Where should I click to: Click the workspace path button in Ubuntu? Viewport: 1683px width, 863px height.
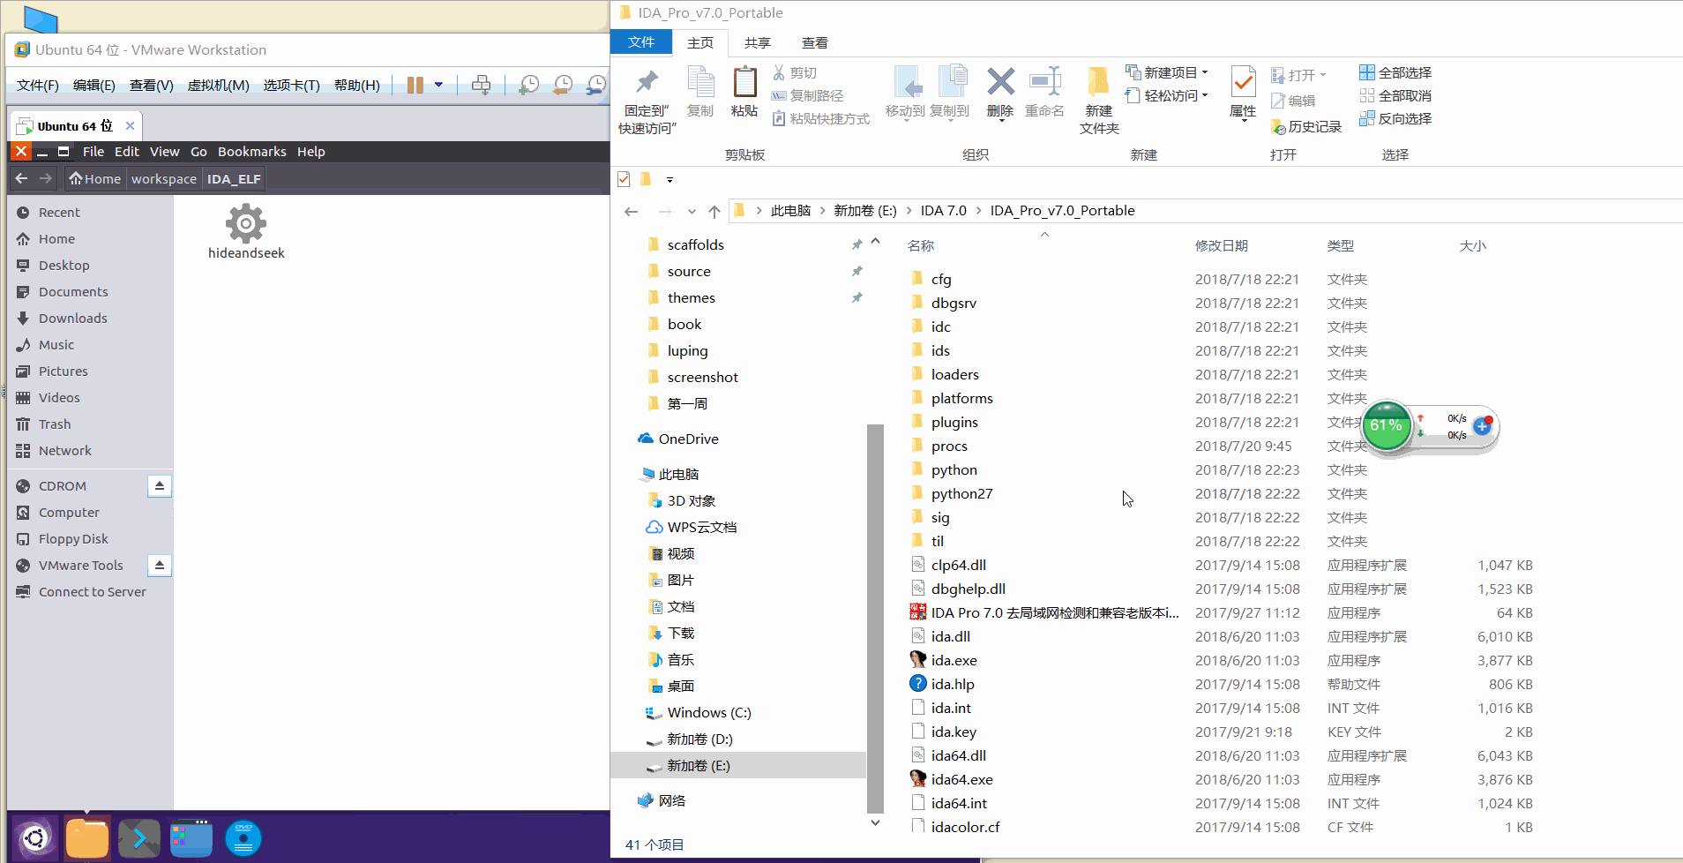(163, 178)
